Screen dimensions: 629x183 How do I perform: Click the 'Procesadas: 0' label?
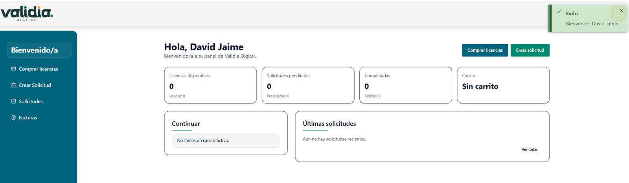(278, 96)
